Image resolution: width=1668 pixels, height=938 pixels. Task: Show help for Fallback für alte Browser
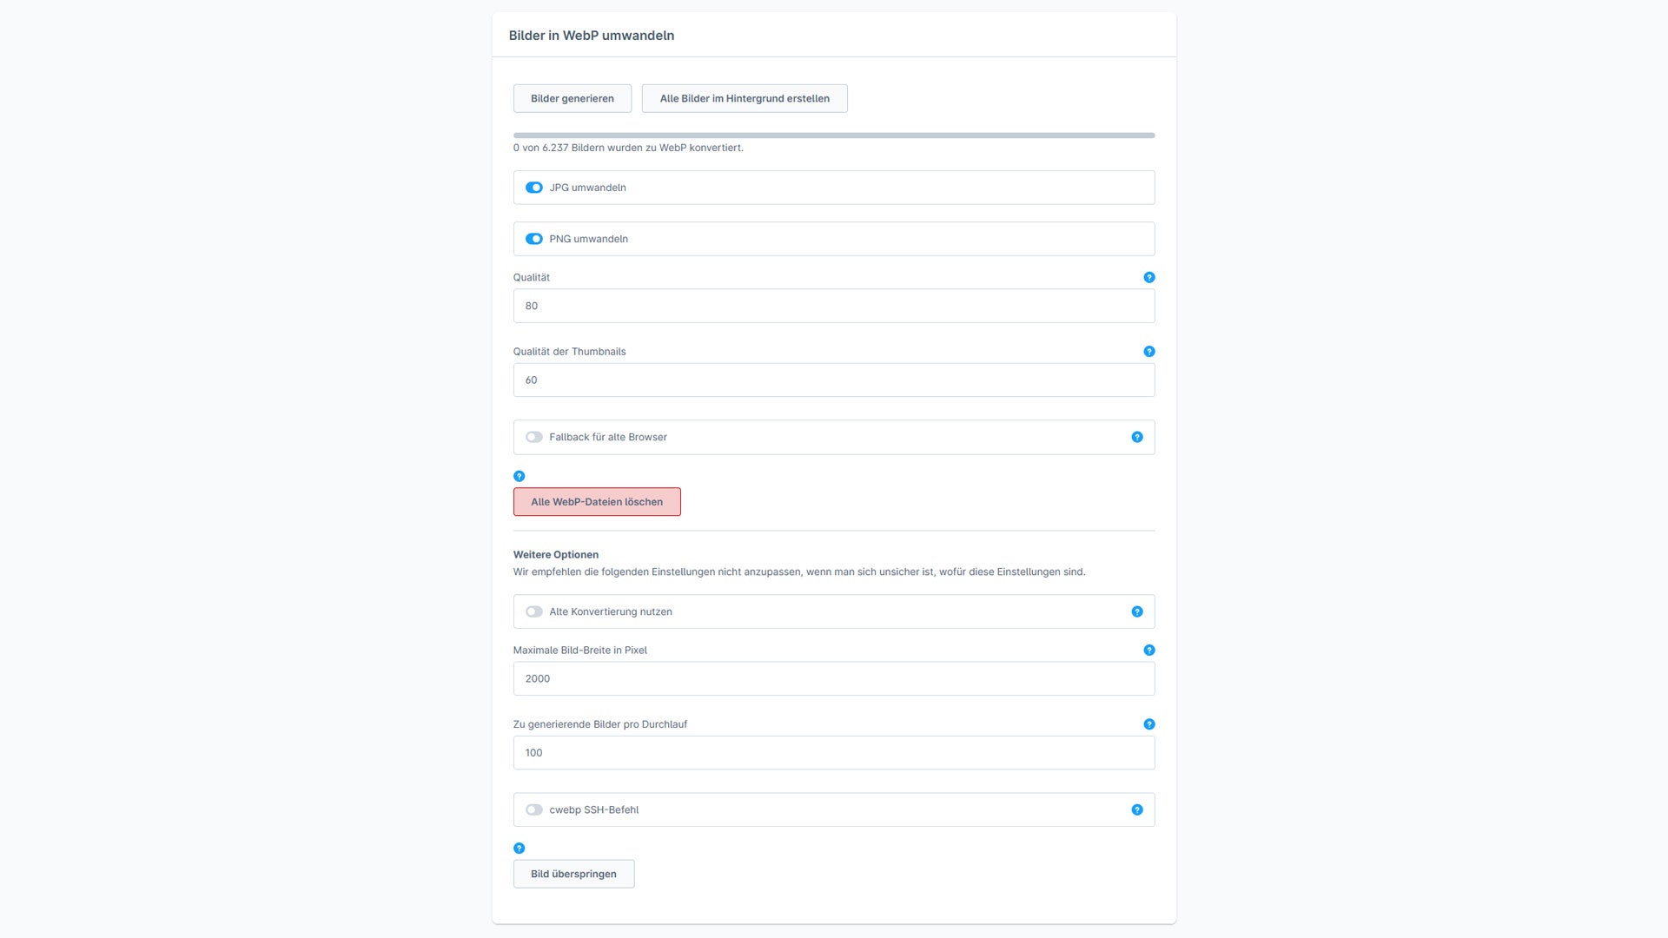(1137, 437)
